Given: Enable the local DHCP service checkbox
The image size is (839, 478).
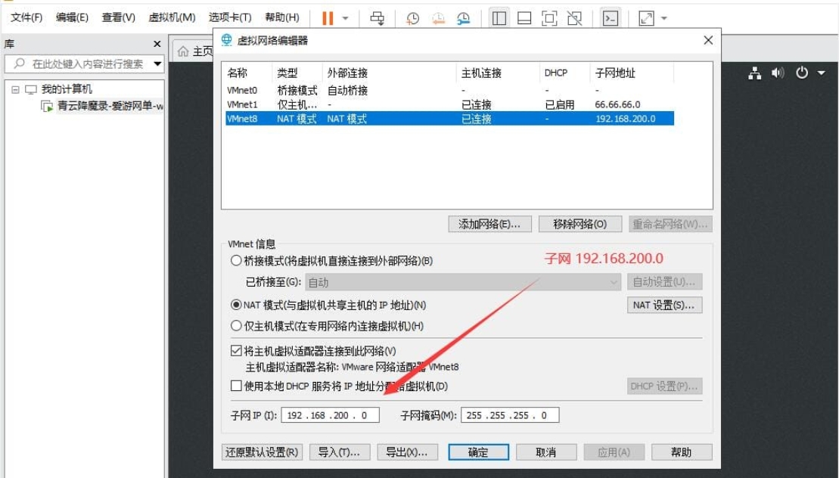Looking at the screenshot, I should (237, 386).
